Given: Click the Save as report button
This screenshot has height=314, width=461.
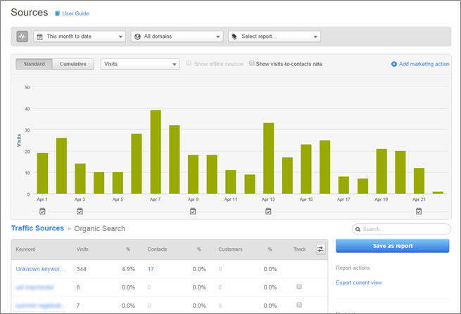Looking at the screenshot, I should (x=393, y=246).
